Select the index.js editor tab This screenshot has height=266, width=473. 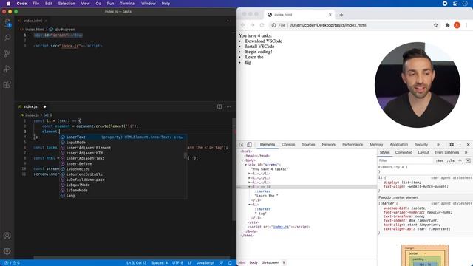point(30,106)
